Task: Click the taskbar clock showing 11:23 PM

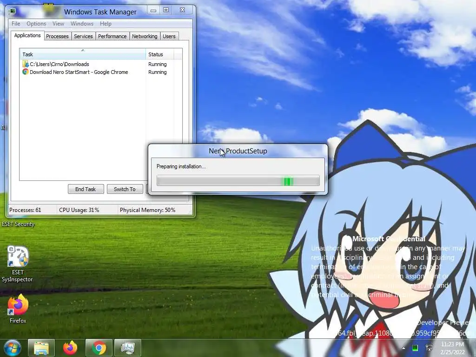Action: pos(452,348)
